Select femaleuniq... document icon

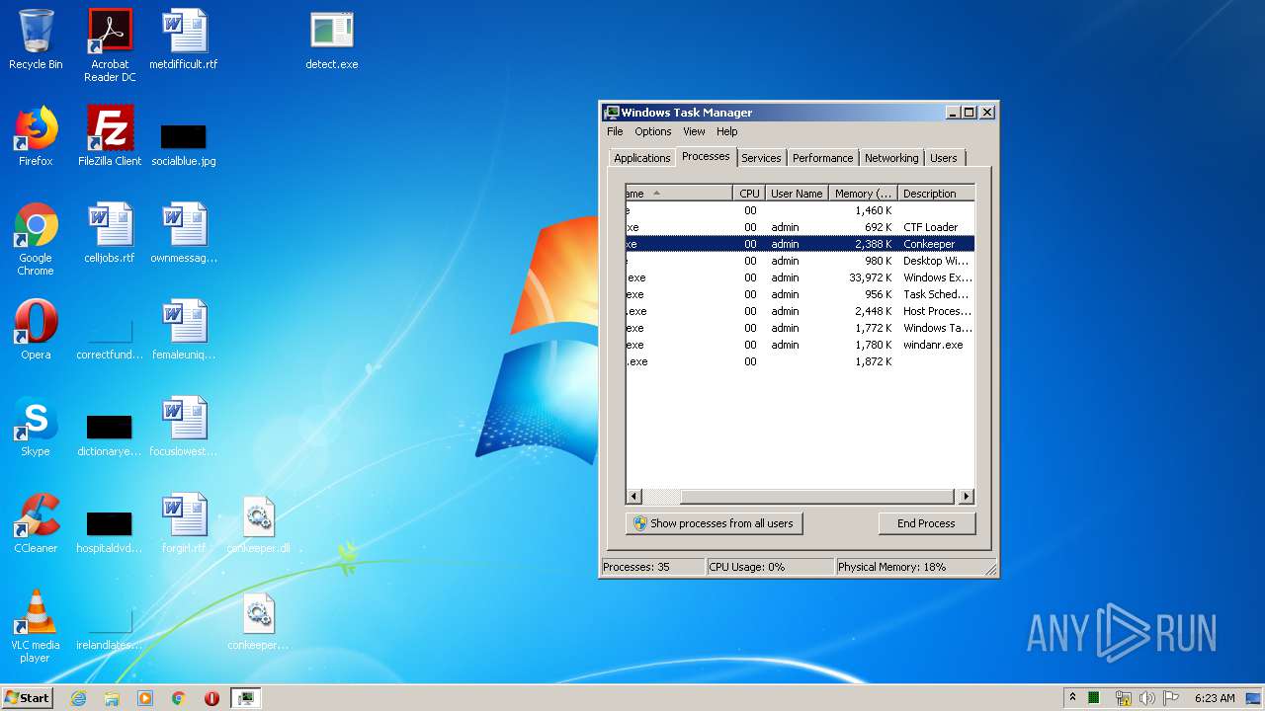pos(184,330)
